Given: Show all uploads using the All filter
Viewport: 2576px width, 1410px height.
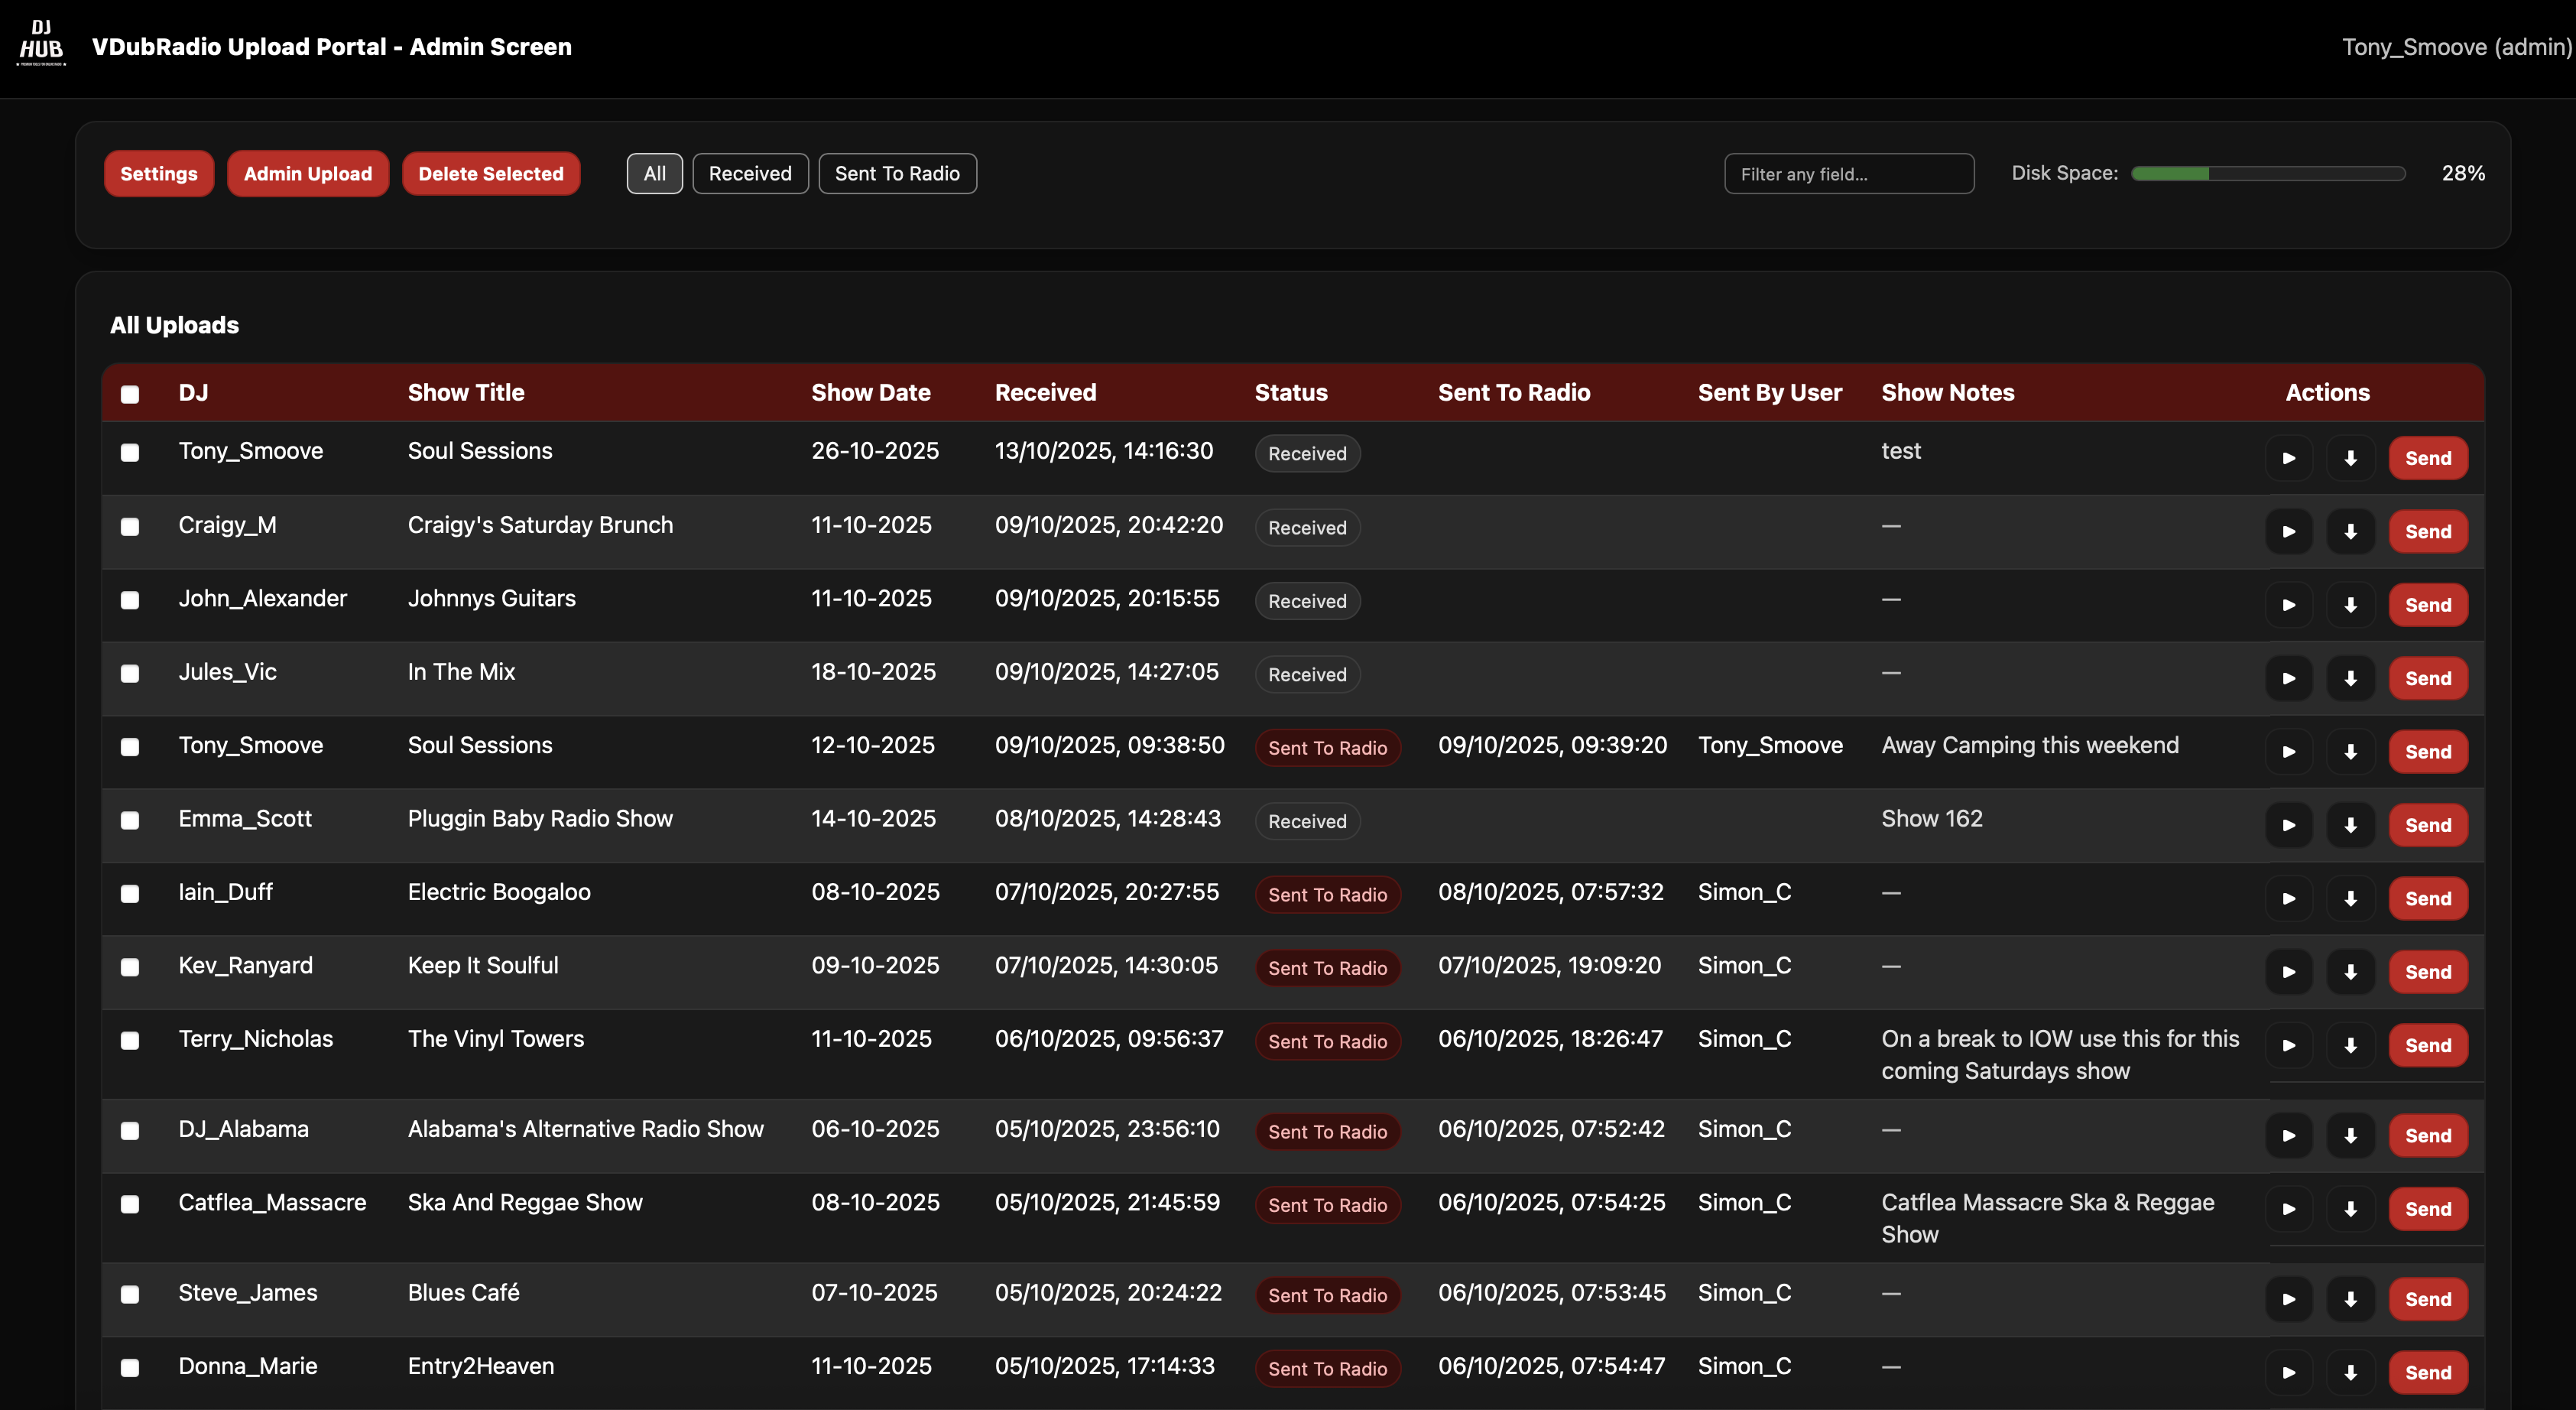Looking at the screenshot, I should click(654, 173).
